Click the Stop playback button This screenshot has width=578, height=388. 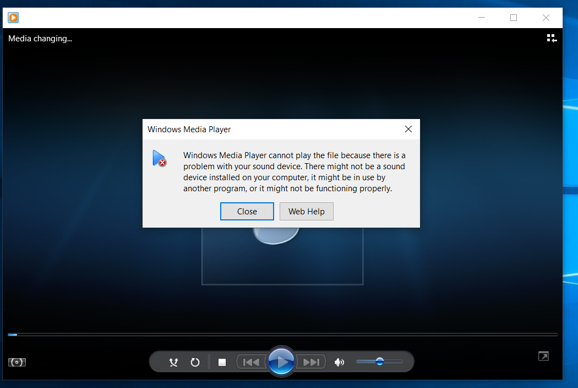(222, 362)
